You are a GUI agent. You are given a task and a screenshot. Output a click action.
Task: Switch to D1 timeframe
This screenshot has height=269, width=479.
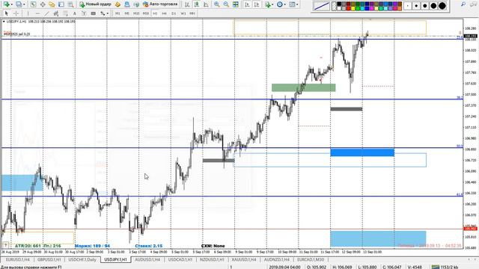tap(174, 13)
